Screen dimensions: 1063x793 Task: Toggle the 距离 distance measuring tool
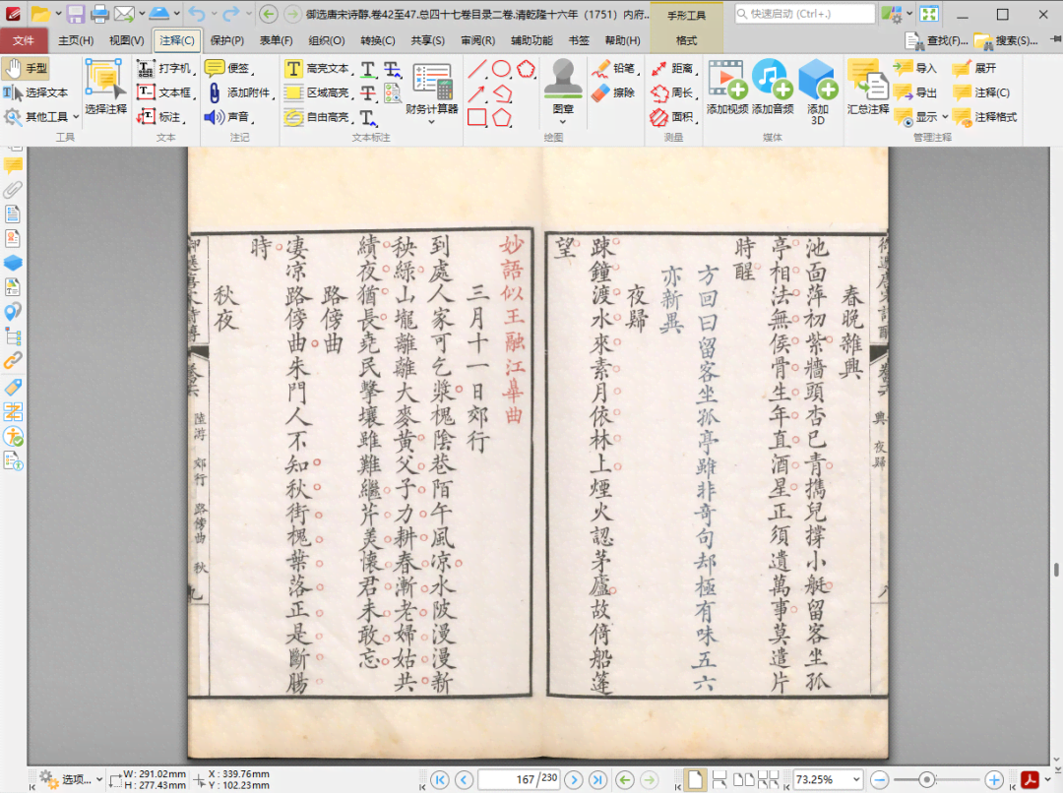click(671, 68)
